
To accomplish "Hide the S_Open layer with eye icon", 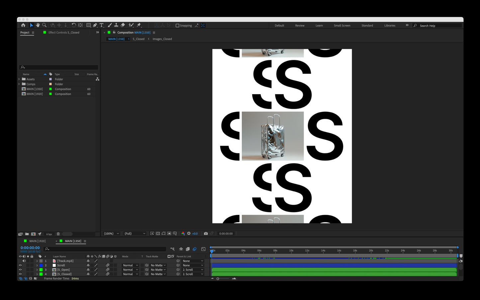I will tap(20, 269).
